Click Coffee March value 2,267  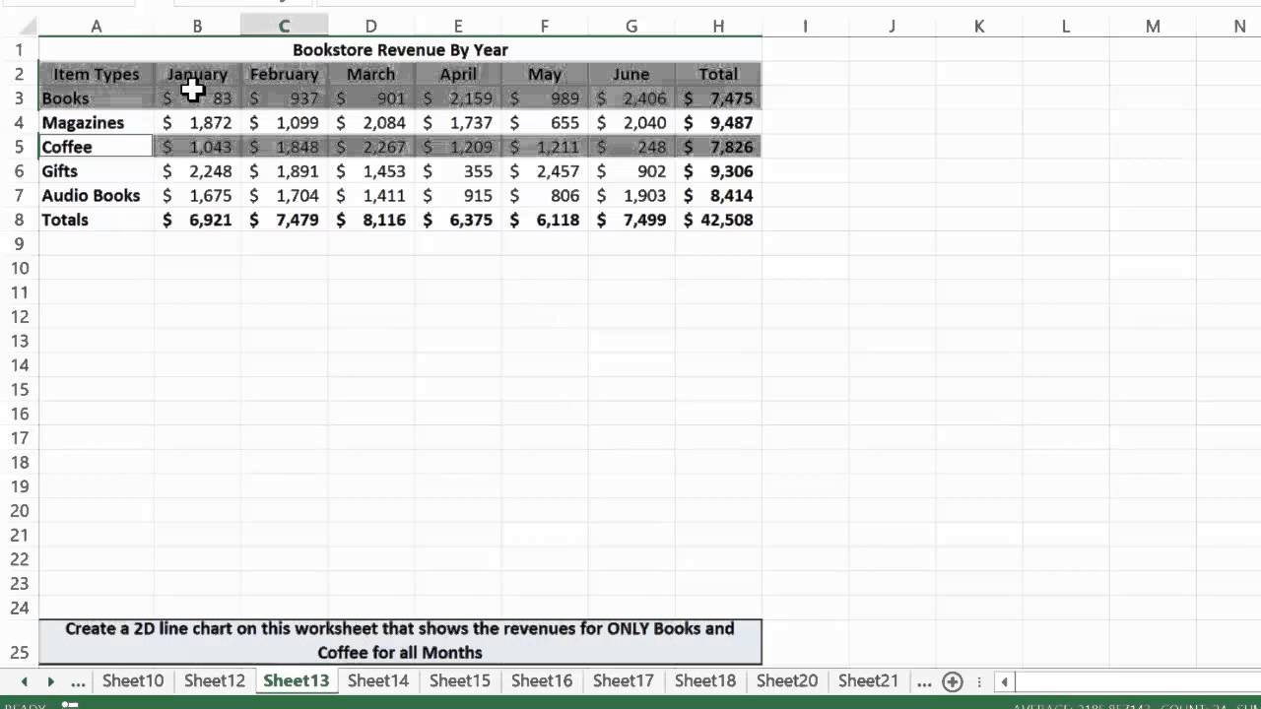point(370,147)
